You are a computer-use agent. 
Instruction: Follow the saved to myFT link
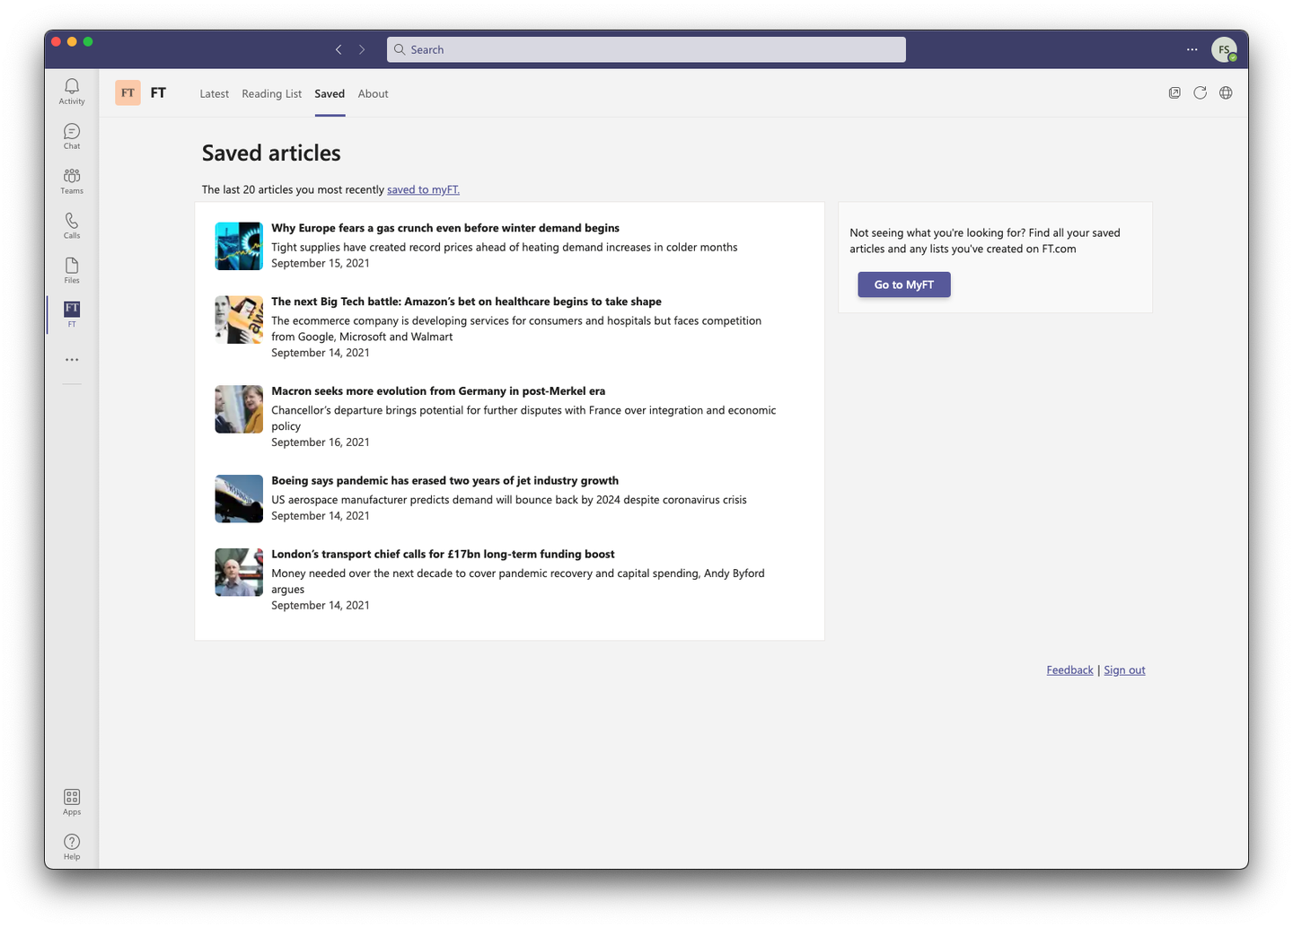click(x=423, y=190)
